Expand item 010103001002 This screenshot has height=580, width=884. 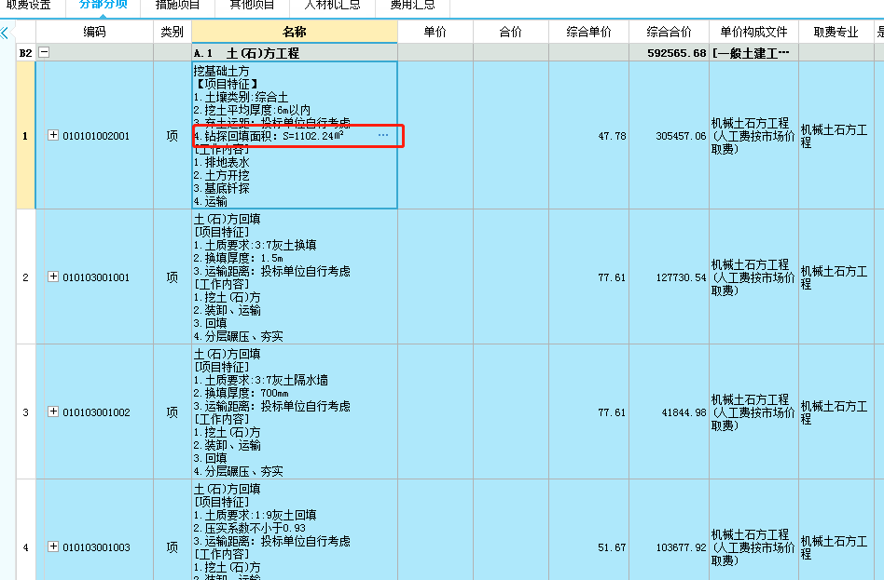click(x=53, y=411)
